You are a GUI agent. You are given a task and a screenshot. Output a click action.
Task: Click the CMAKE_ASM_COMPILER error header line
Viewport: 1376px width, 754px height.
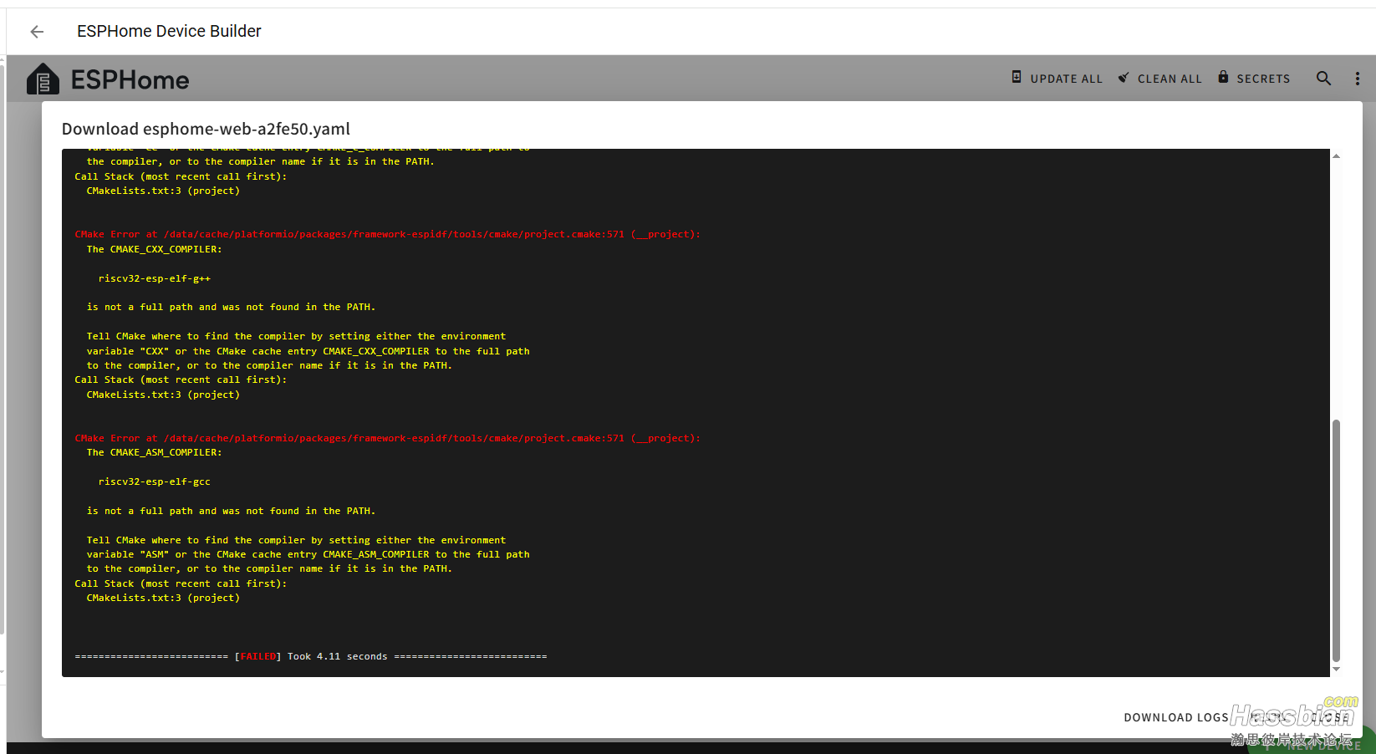387,438
